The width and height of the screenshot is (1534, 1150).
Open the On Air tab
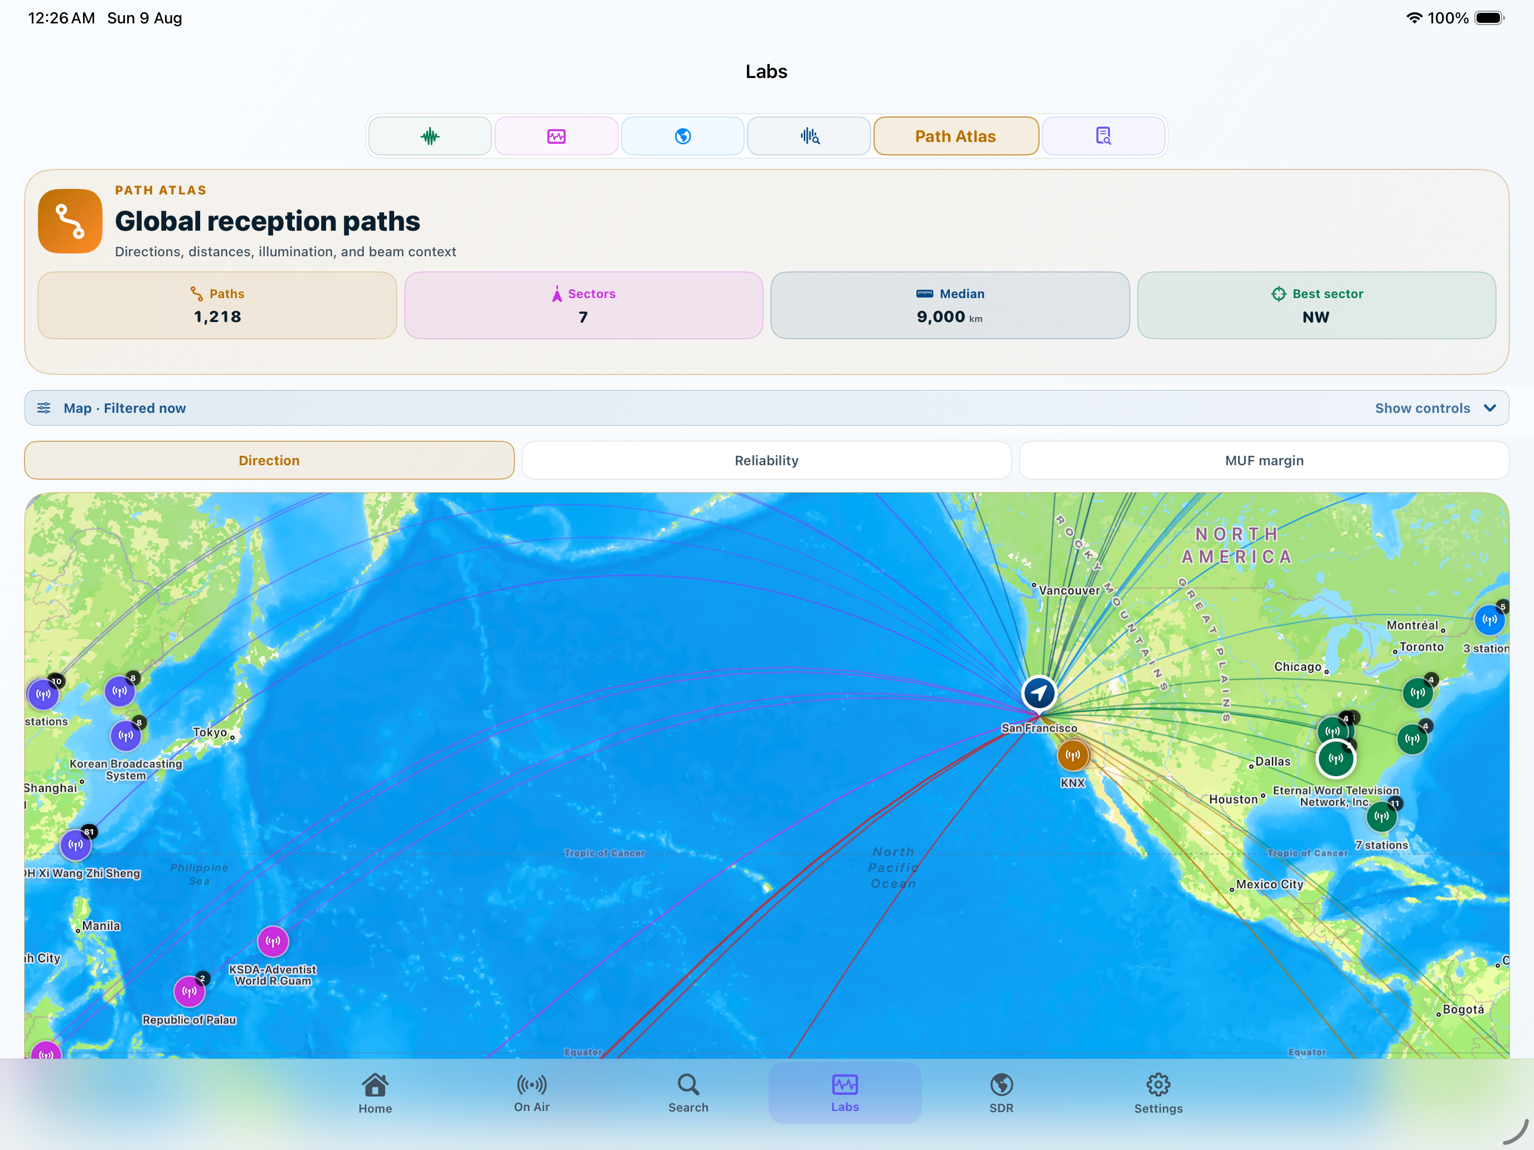tap(532, 1093)
